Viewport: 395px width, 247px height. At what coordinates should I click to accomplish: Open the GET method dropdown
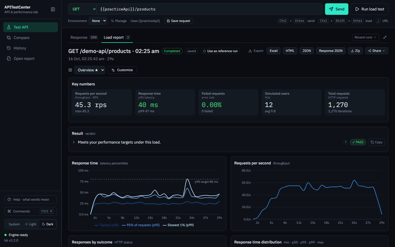pyautogui.click(x=83, y=9)
